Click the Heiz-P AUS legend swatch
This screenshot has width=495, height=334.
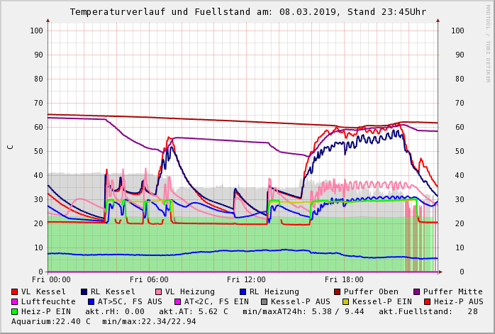[x=427, y=301]
